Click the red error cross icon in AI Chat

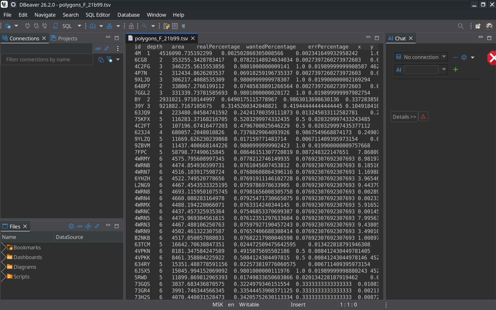[492, 58]
